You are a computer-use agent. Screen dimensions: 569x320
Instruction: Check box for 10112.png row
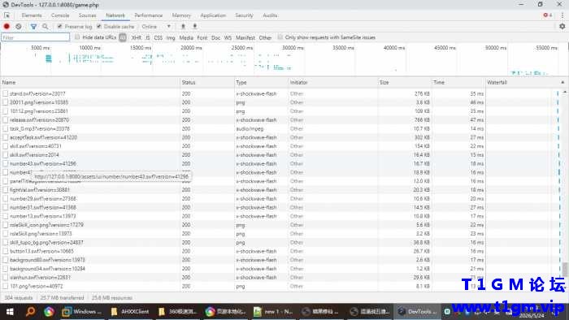coord(5,111)
